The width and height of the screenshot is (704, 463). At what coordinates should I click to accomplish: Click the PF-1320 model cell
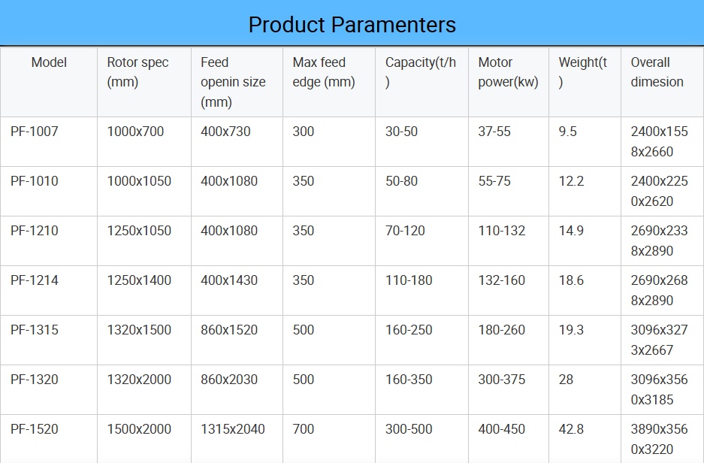coord(35,380)
